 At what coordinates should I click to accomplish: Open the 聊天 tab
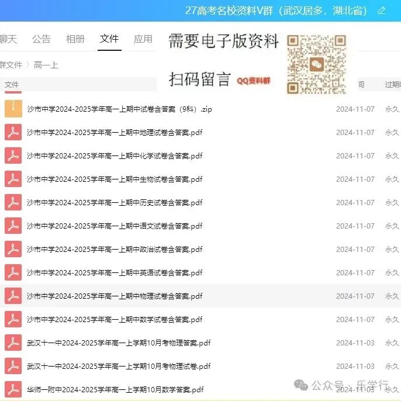(x=8, y=39)
